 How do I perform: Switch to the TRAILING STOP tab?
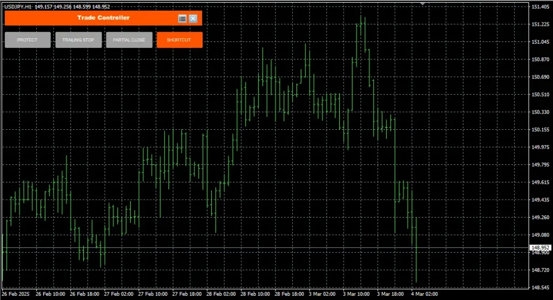[x=78, y=40]
